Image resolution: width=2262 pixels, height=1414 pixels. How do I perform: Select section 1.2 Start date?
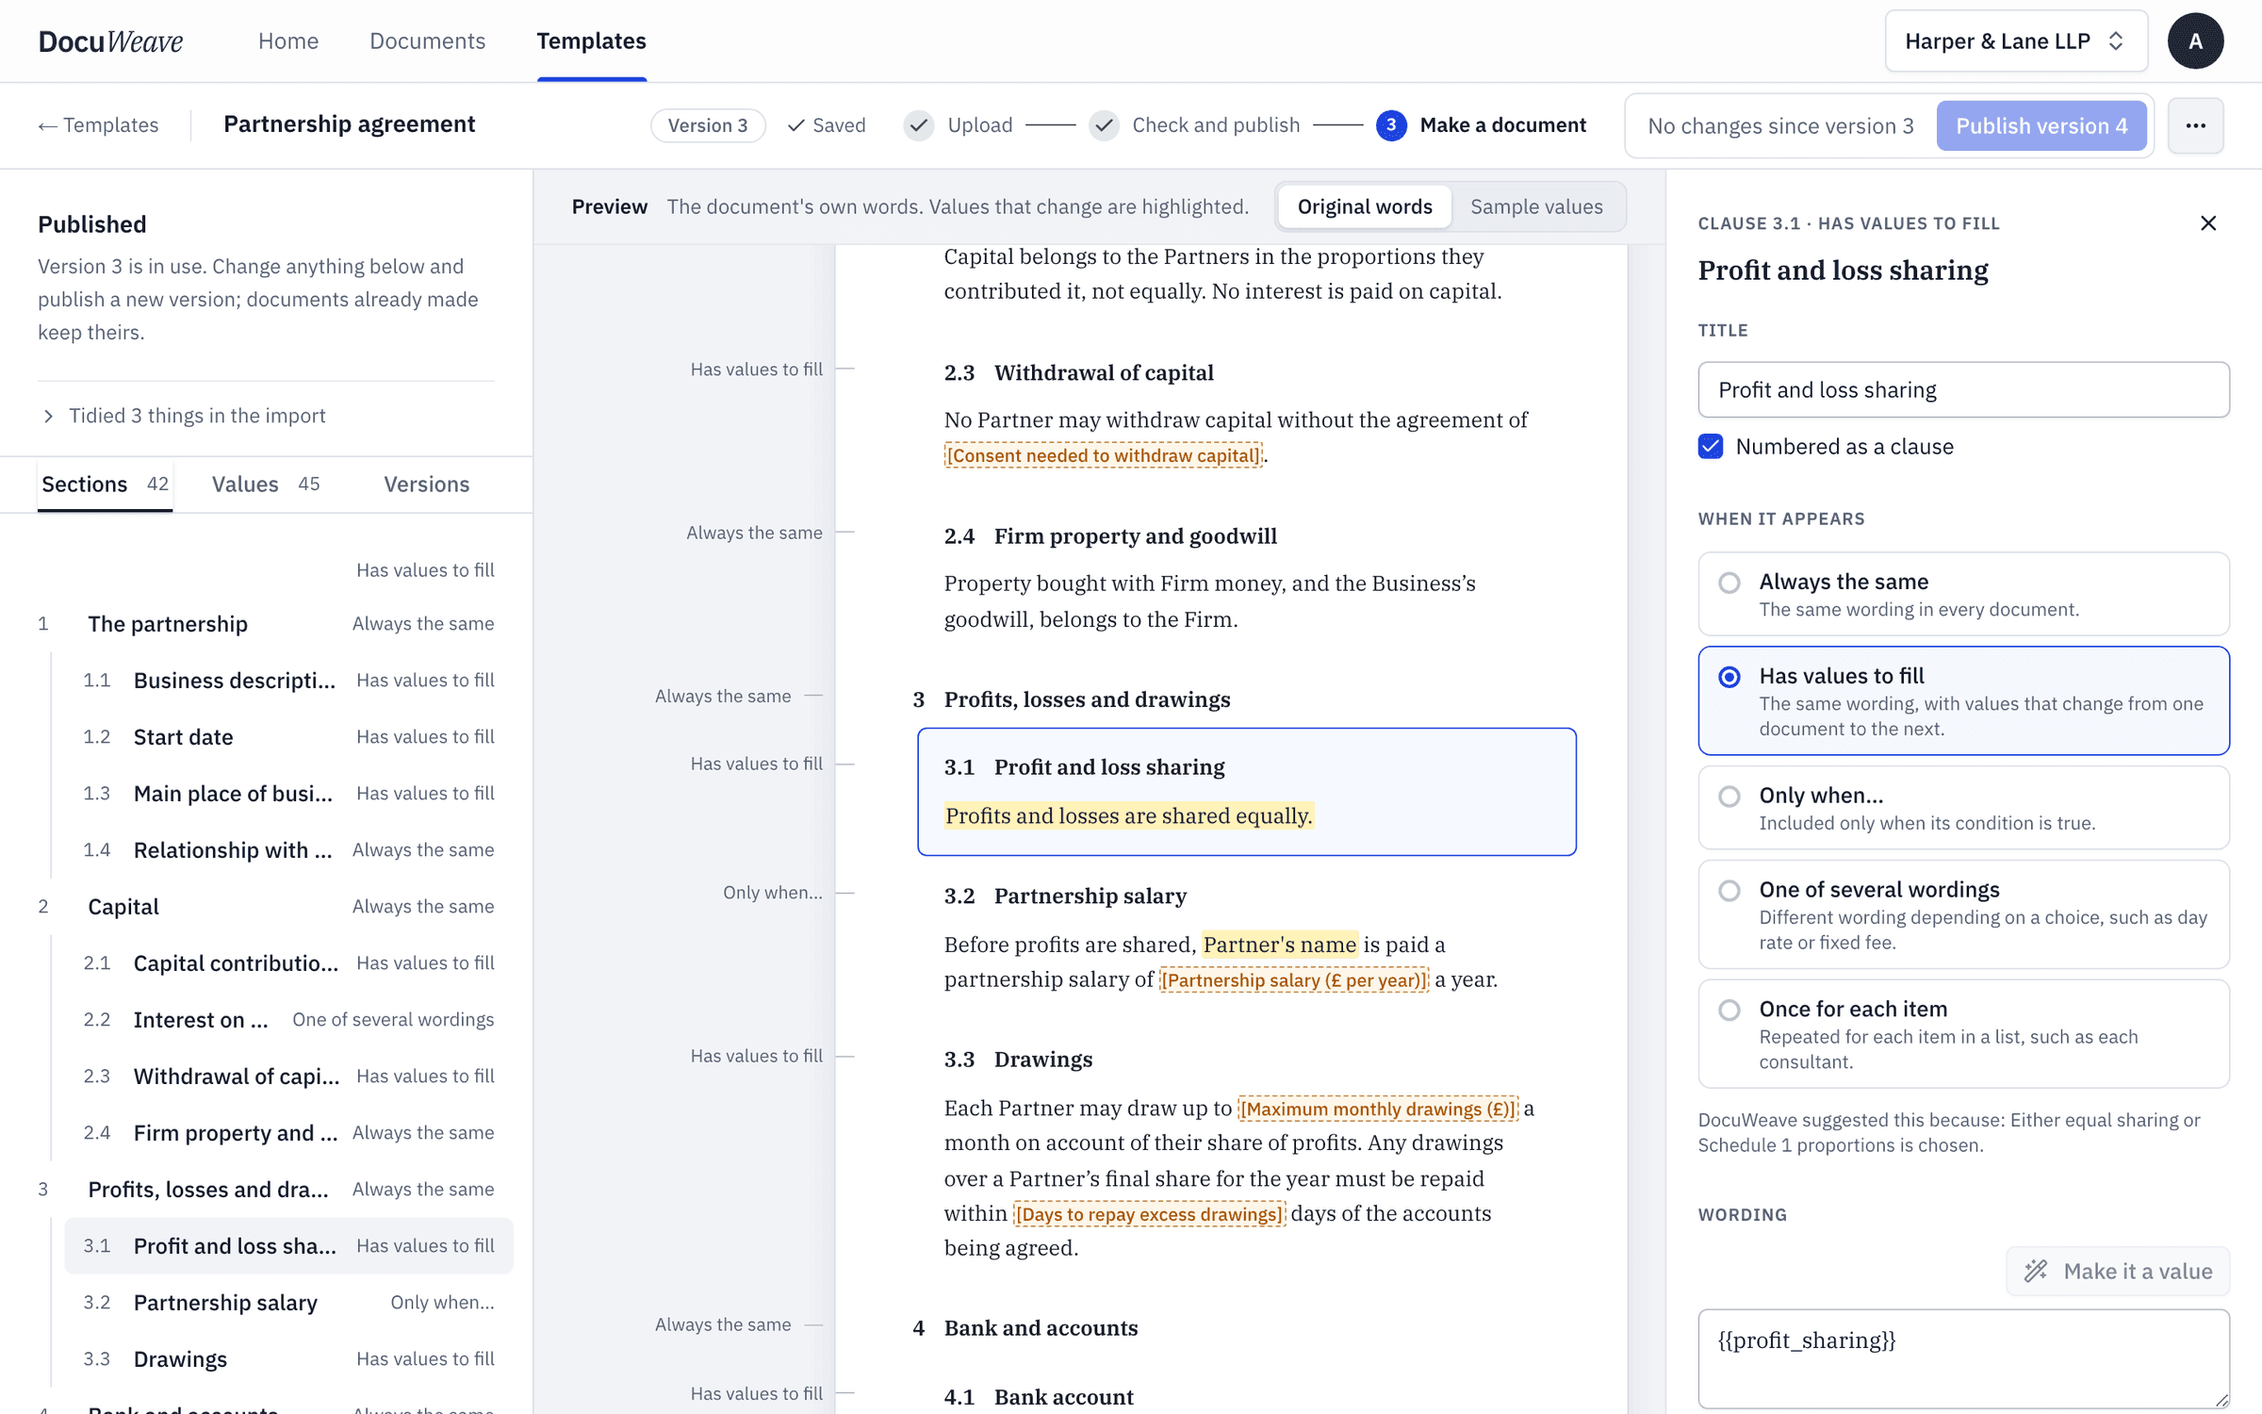point(288,736)
